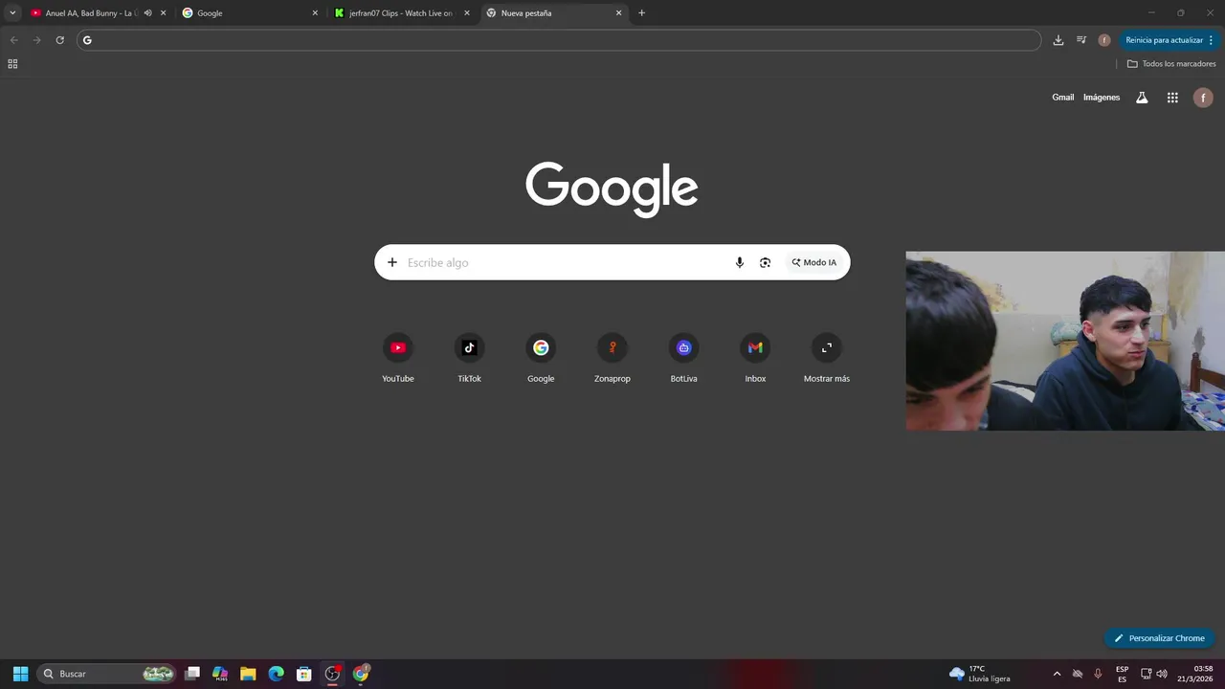This screenshot has width=1225, height=689.
Task: Open the Windows Start menu
Action: click(x=20, y=674)
